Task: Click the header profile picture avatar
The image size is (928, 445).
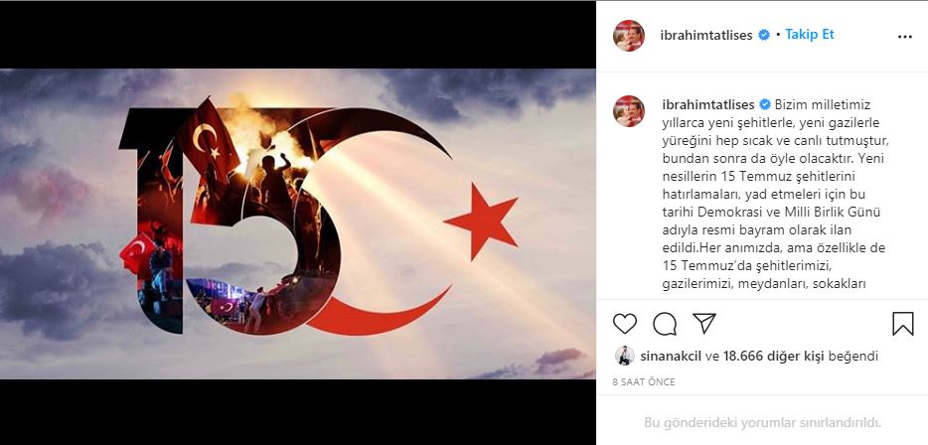Action: (x=629, y=36)
